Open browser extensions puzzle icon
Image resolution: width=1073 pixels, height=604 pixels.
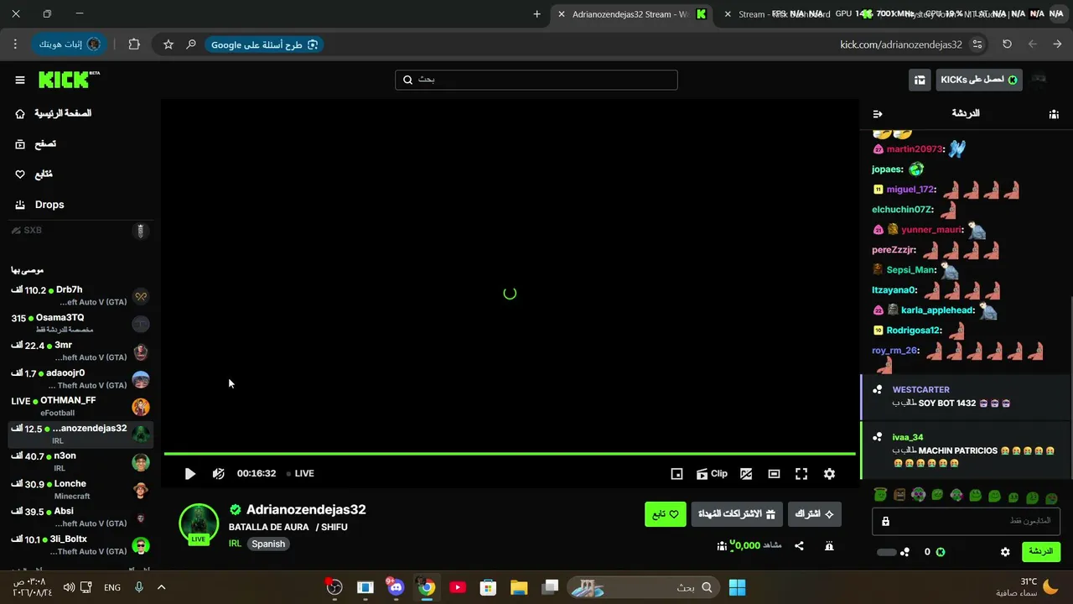click(x=134, y=44)
